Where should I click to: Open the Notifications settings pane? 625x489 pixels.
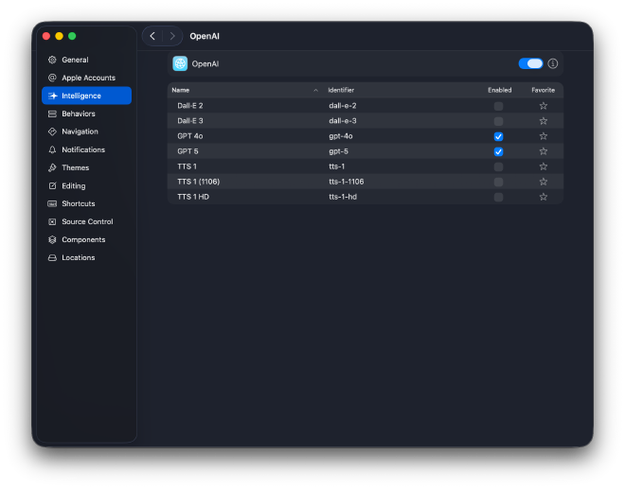click(86, 149)
